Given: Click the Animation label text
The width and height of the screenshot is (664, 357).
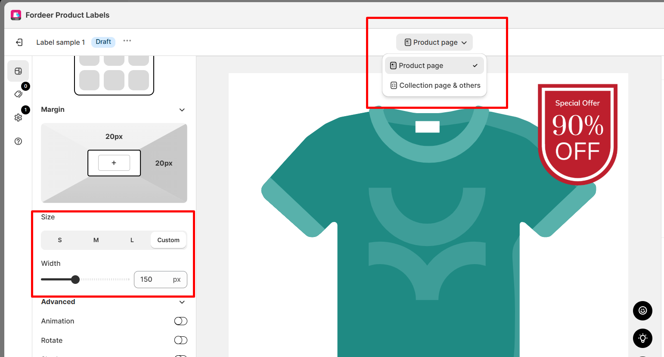Looking at the screenshot, I should (x=58, y=321).
